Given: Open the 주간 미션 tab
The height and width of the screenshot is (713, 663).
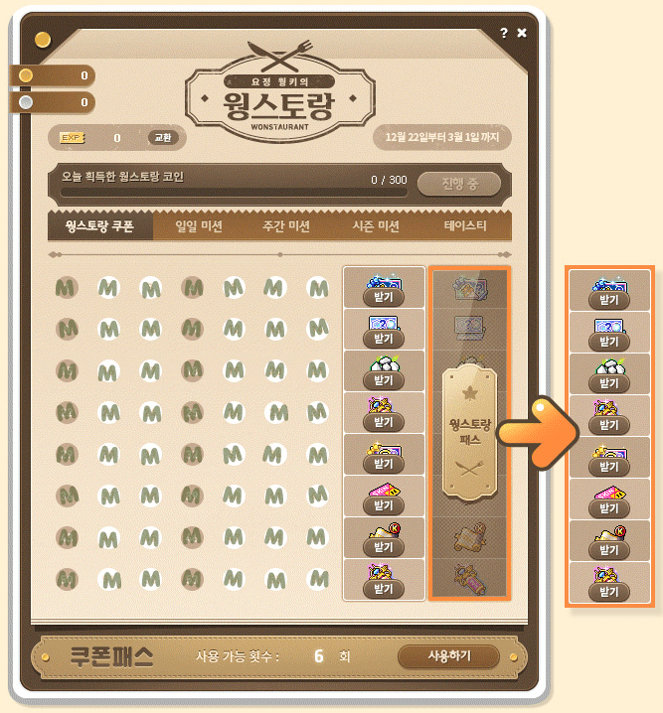Looking at the screenshot, I should (286, 226).
